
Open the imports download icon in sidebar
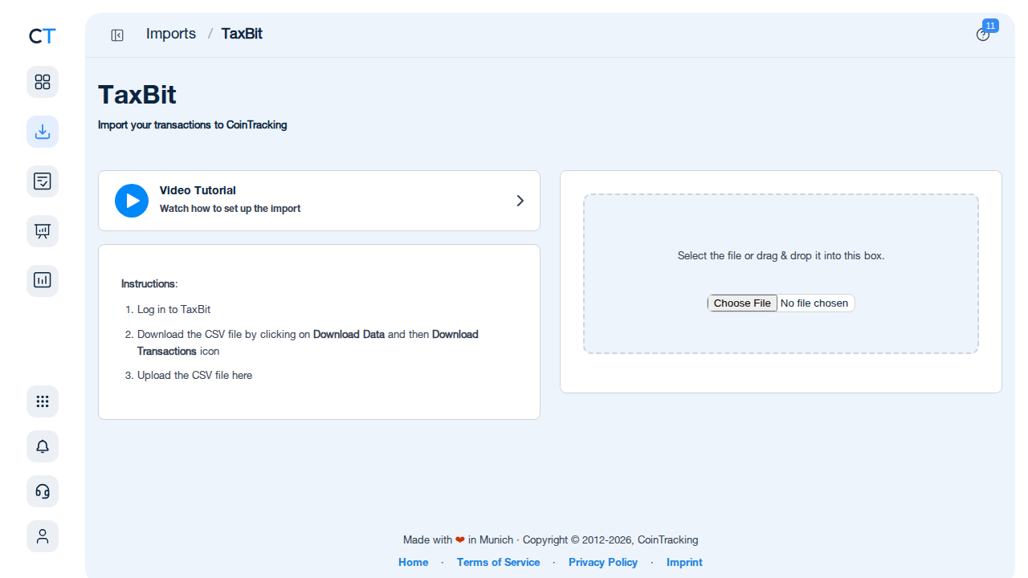(x=43, y=132)
